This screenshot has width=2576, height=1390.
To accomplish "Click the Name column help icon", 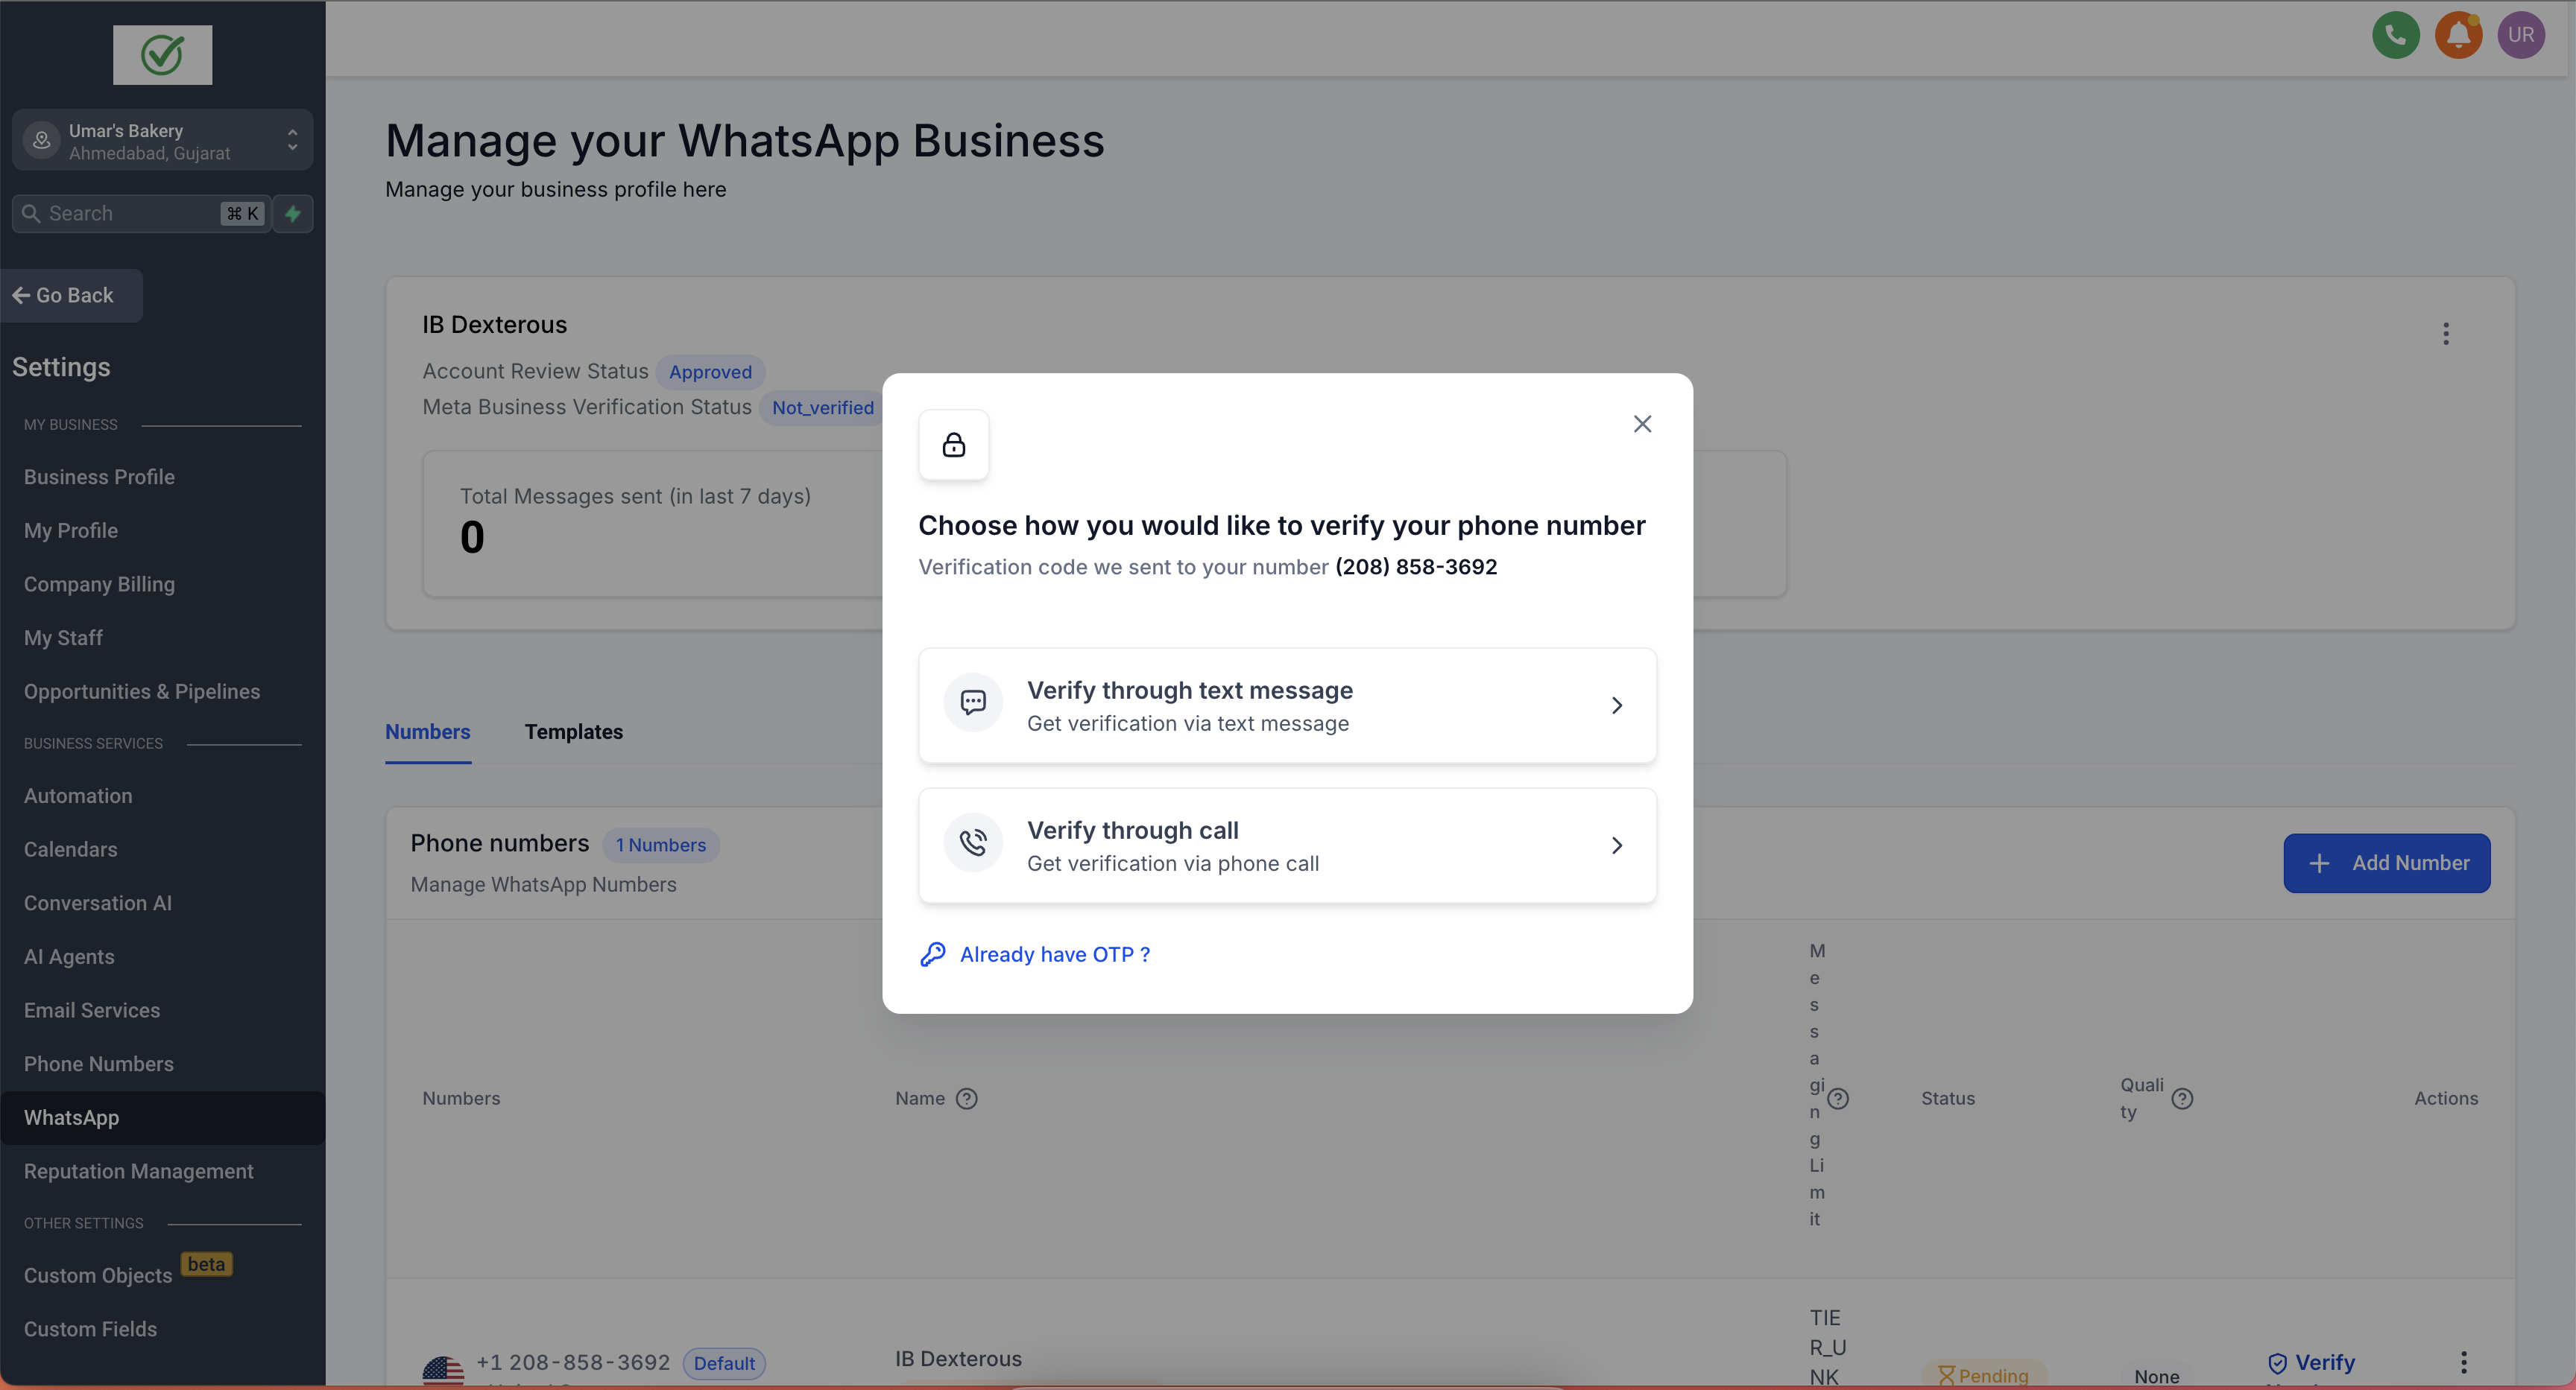I will (966, 1098).
